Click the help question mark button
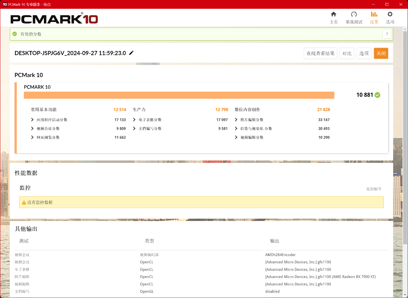This screenshot has height=298, width=408. (x=387, y=34)
